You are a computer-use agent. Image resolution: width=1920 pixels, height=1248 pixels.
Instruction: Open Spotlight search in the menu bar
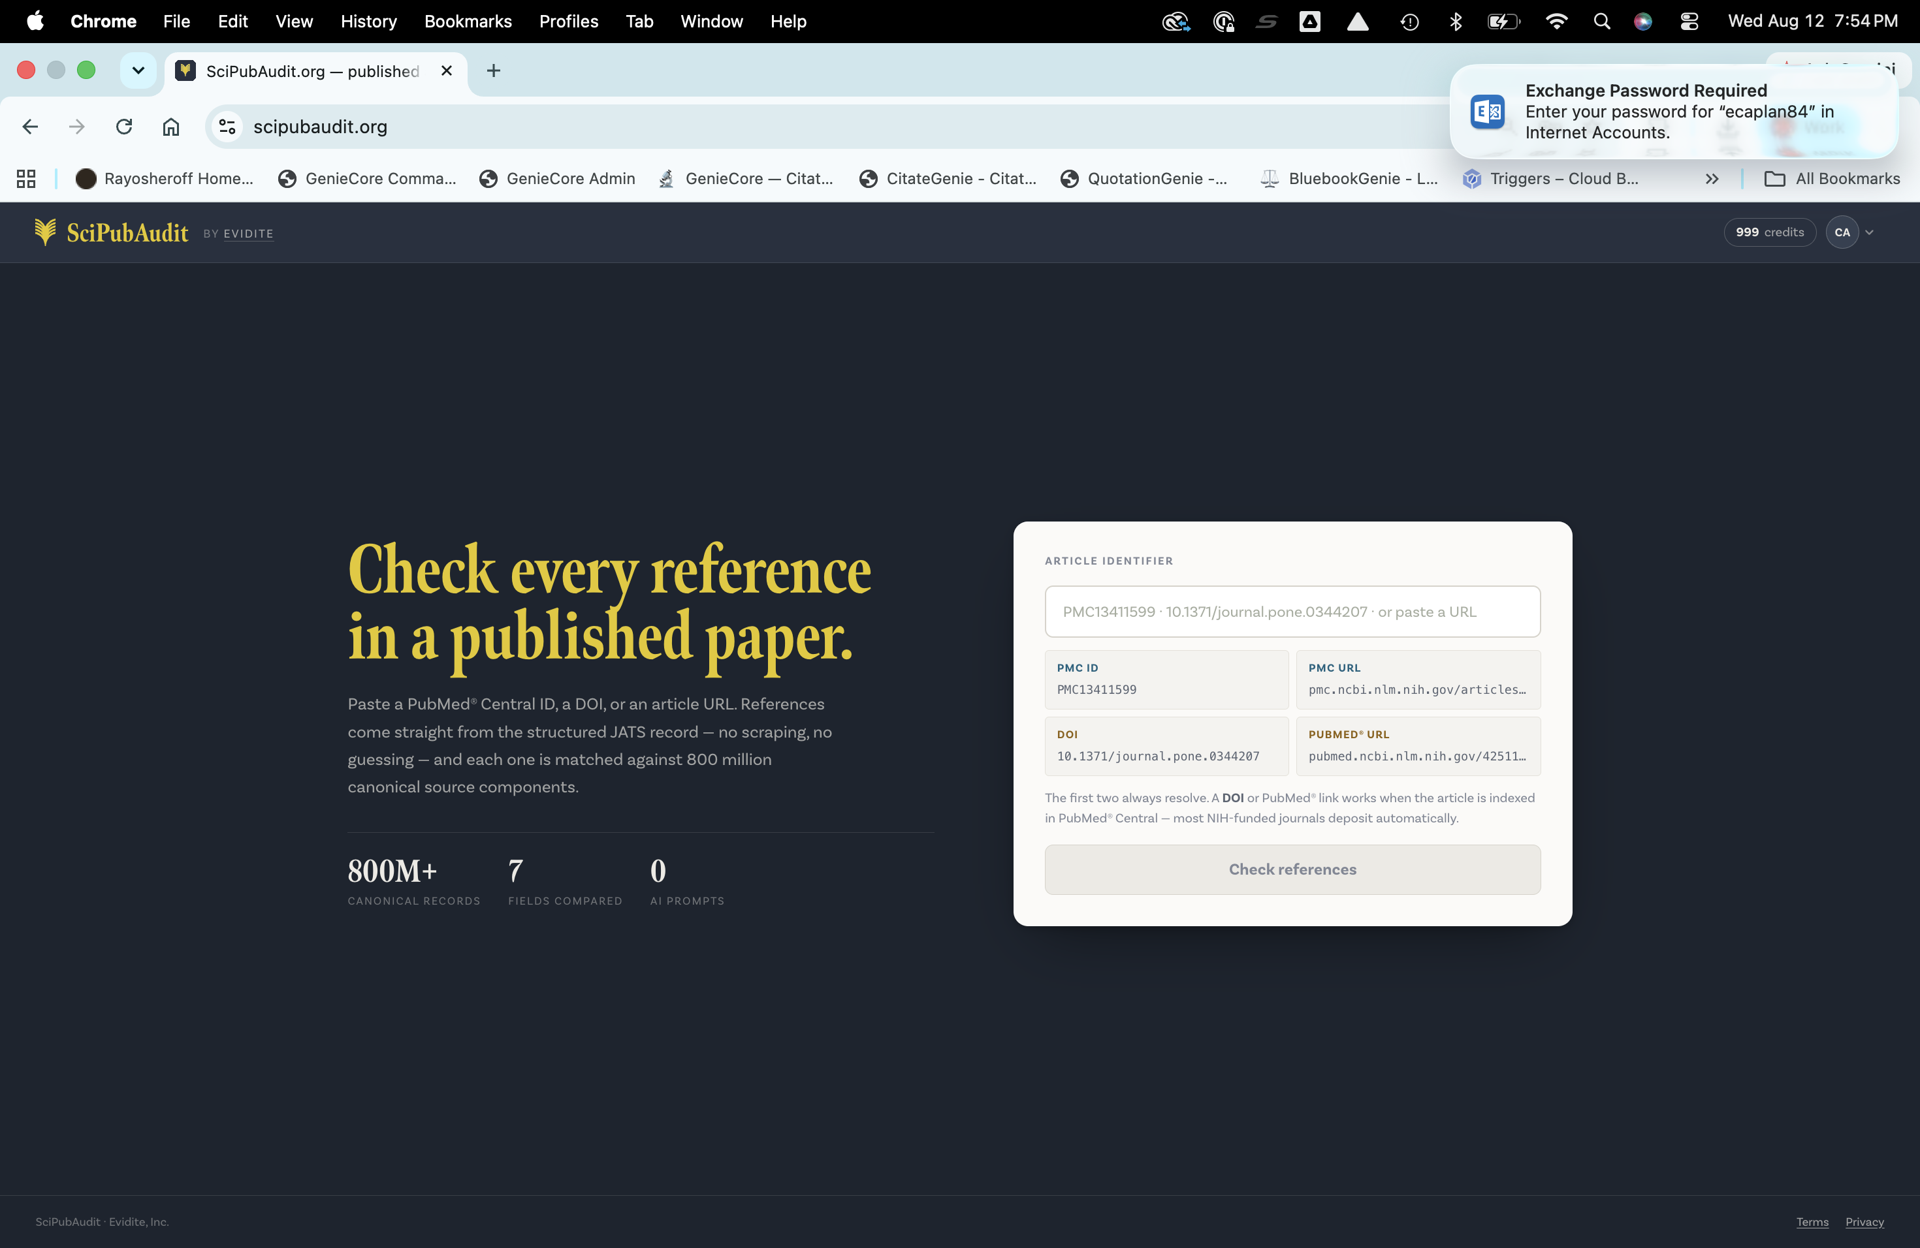pos(1602,21)
